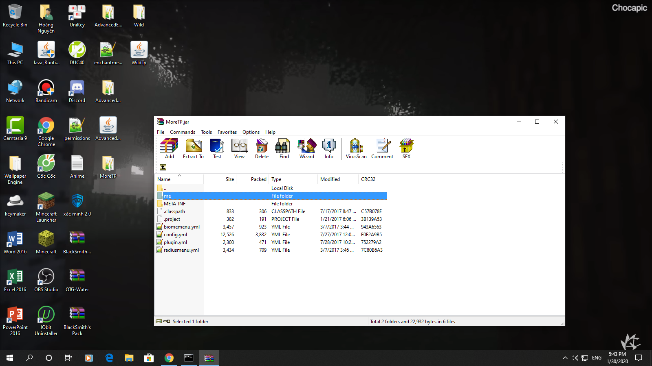Run Test on the archive

point(217,148)
